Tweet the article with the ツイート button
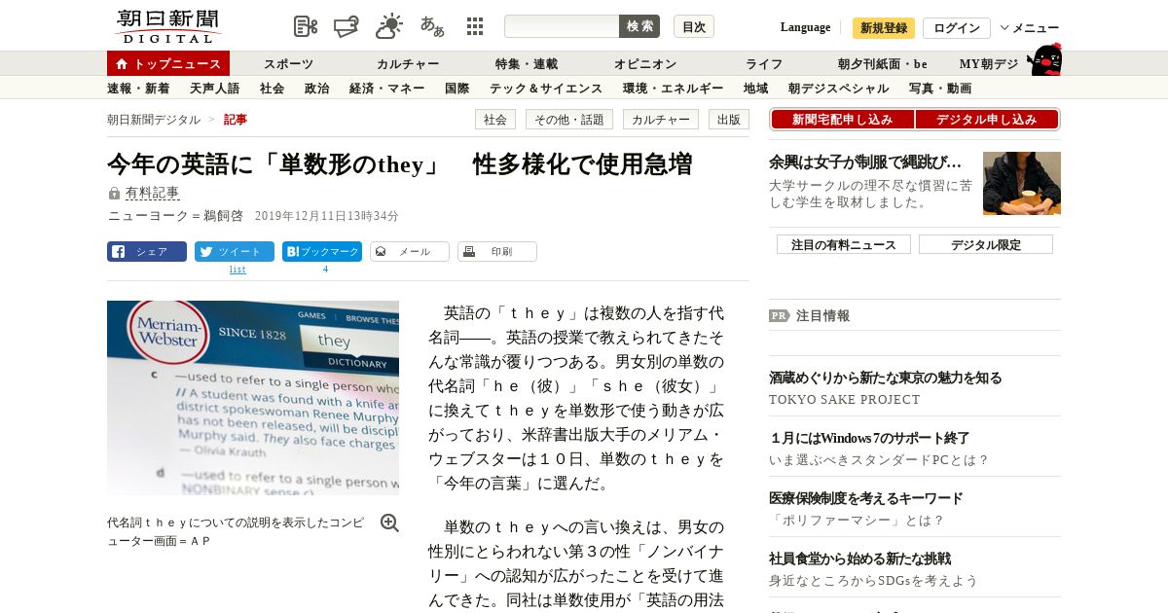 point(235,251)
